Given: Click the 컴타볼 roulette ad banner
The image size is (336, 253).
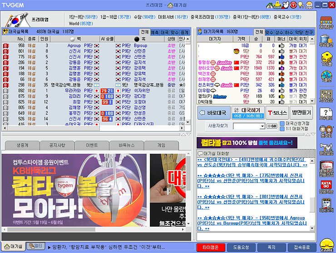Looking at the screenshot, I should pyautogui.click(x=247, y=143).
